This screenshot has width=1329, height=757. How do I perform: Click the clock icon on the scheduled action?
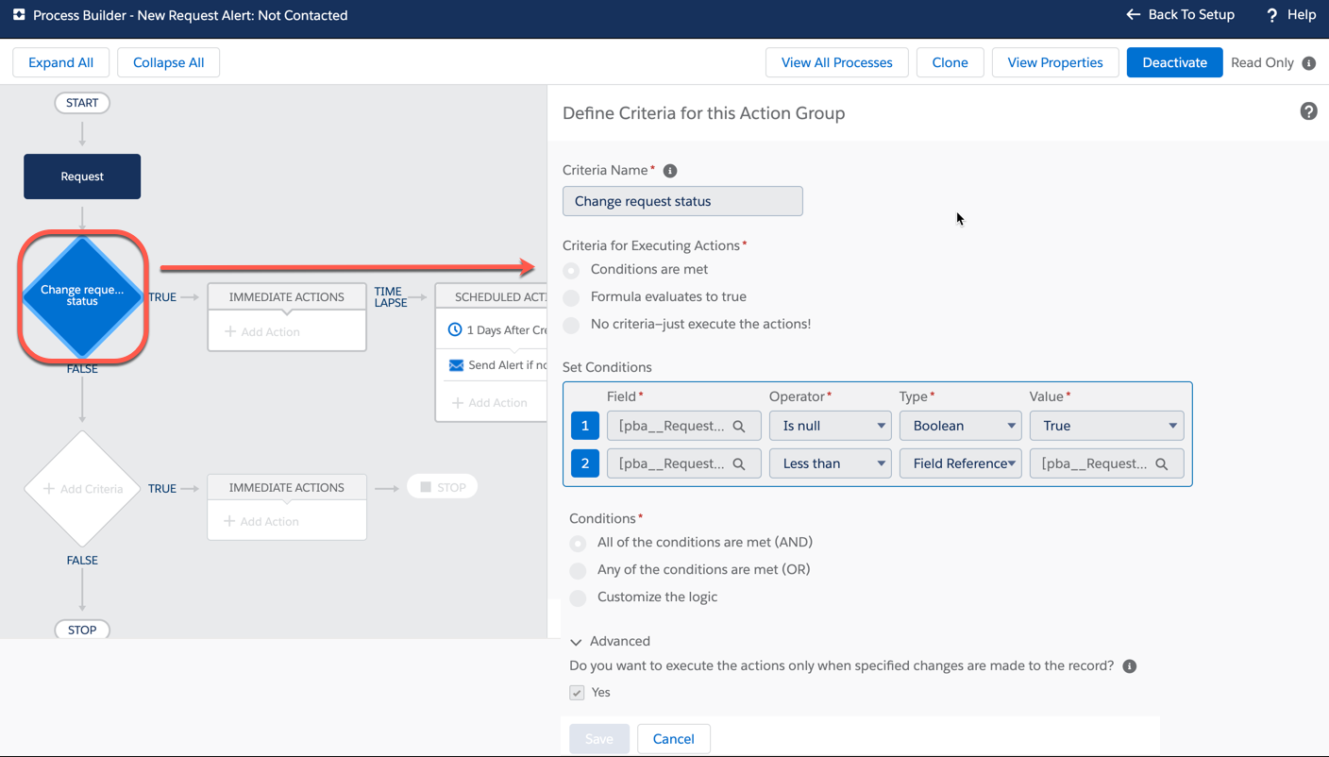[456, 328]
